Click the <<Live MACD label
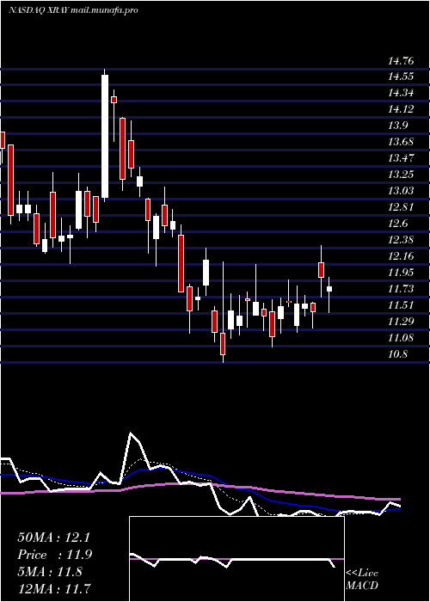The image size is (430, 602). click(362, 580)
